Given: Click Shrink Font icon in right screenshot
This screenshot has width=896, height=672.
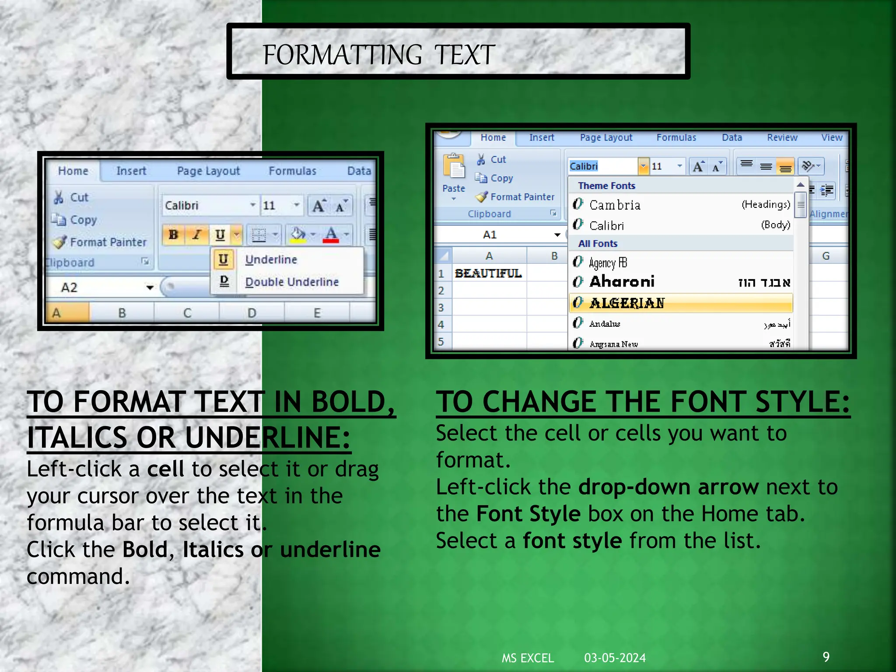Looking at the screenshot, I should 717,166.
